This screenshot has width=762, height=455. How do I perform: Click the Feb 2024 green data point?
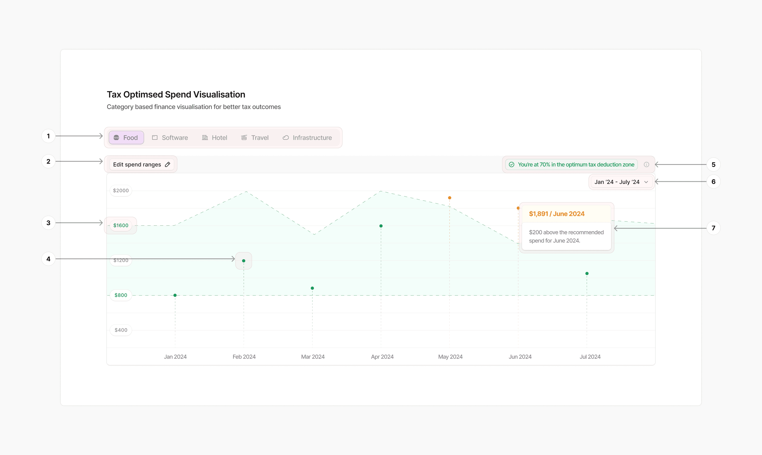tap(244, 261)
